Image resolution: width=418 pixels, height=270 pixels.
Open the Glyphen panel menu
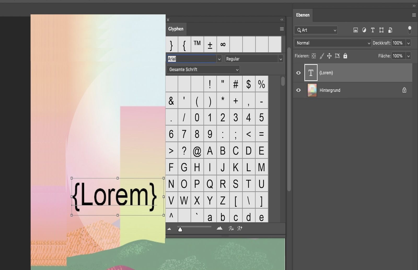[x=281, y=29]
